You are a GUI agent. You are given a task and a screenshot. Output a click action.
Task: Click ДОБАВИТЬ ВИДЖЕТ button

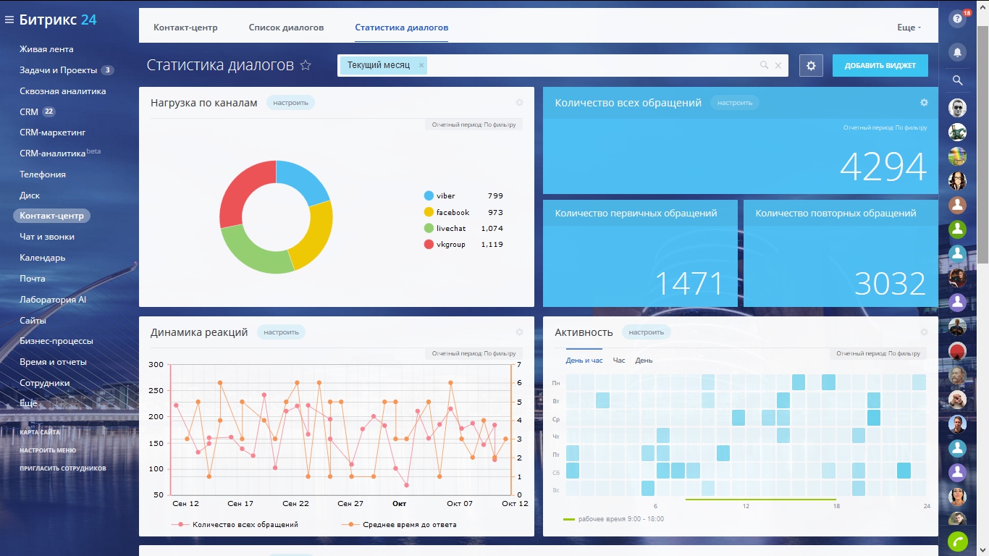(x=880, y=65)
